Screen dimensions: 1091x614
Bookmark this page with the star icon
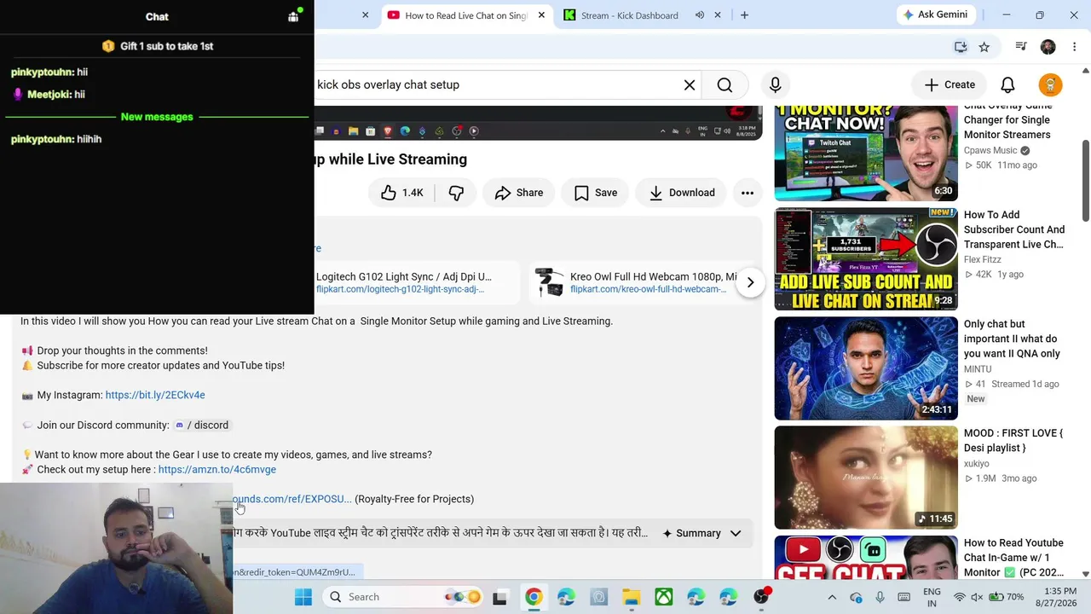point(984,47)
